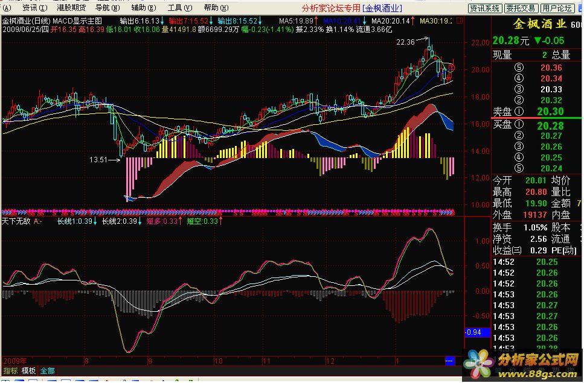Switch to the 指标 tab

pyautogui.click(x=10, y=371)
